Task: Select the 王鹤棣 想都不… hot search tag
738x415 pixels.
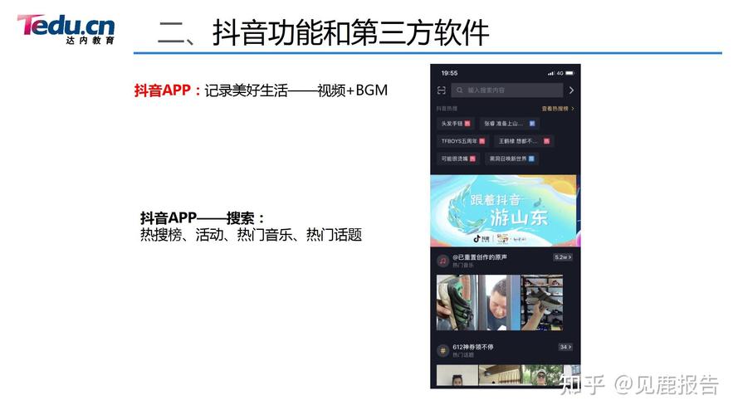Action: pyautogui.click(x=524, y=141)
